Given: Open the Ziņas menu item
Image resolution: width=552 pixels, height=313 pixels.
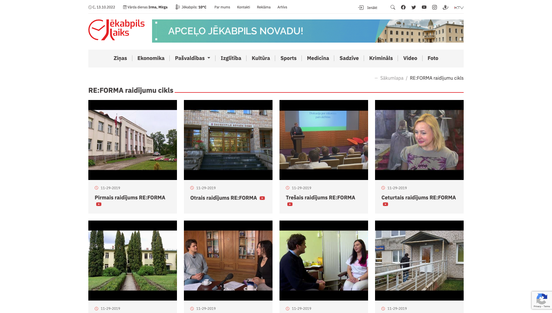Looking at the screenshot, I should click(x=120, y=58).
